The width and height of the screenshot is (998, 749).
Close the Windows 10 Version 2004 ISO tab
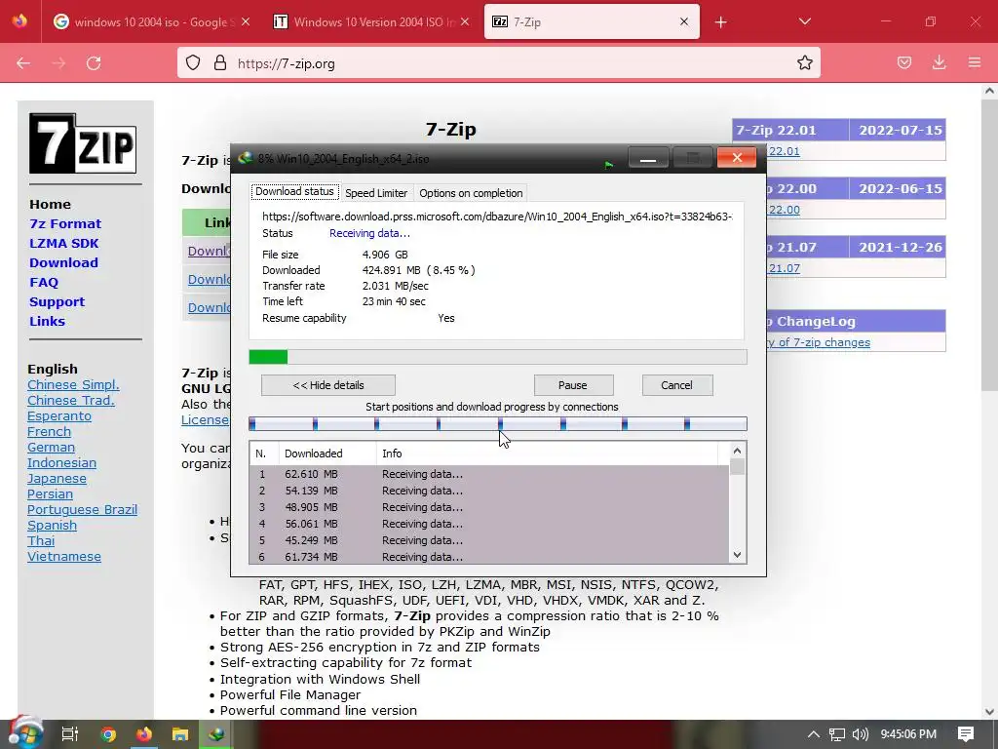point(465,21)
